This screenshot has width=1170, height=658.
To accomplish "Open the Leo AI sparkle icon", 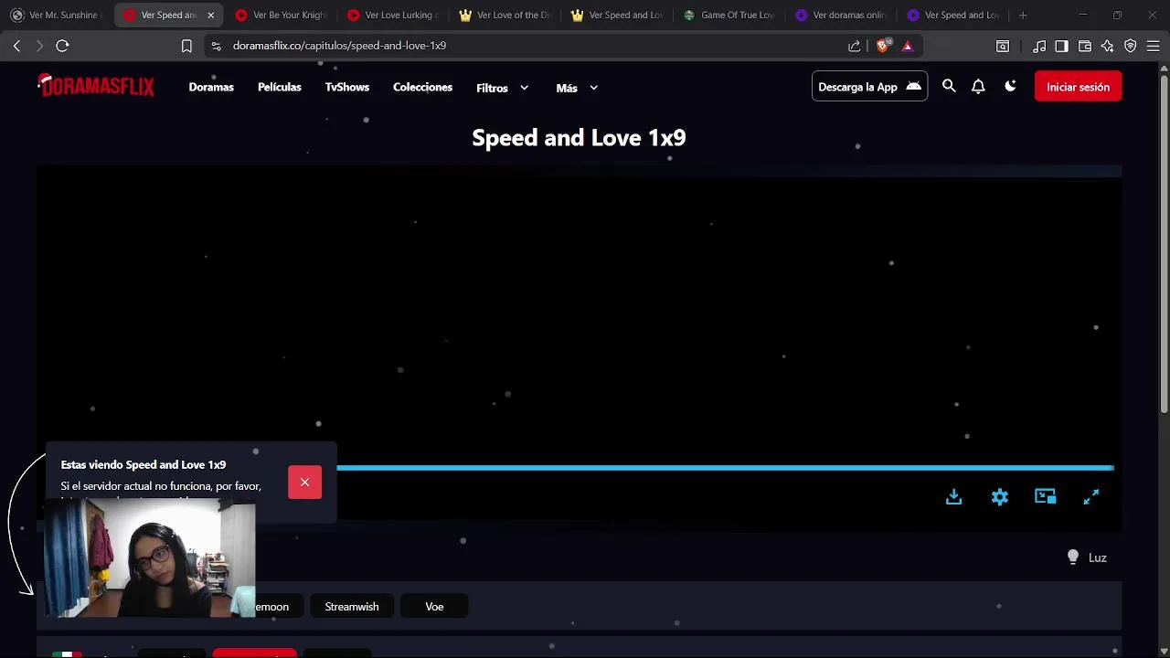I will point(1108,46).
